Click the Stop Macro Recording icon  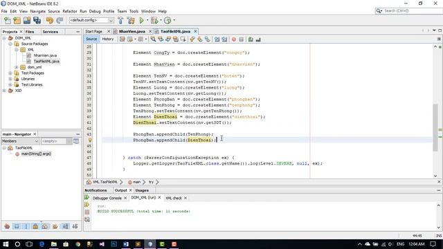click(242, 39)
